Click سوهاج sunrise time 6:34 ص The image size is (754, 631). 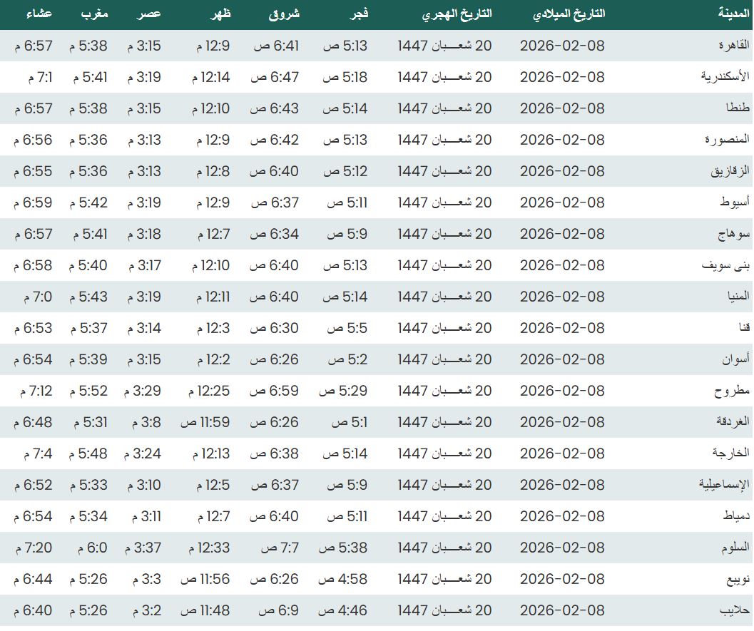pyautogui.click(x=275, y=234)
